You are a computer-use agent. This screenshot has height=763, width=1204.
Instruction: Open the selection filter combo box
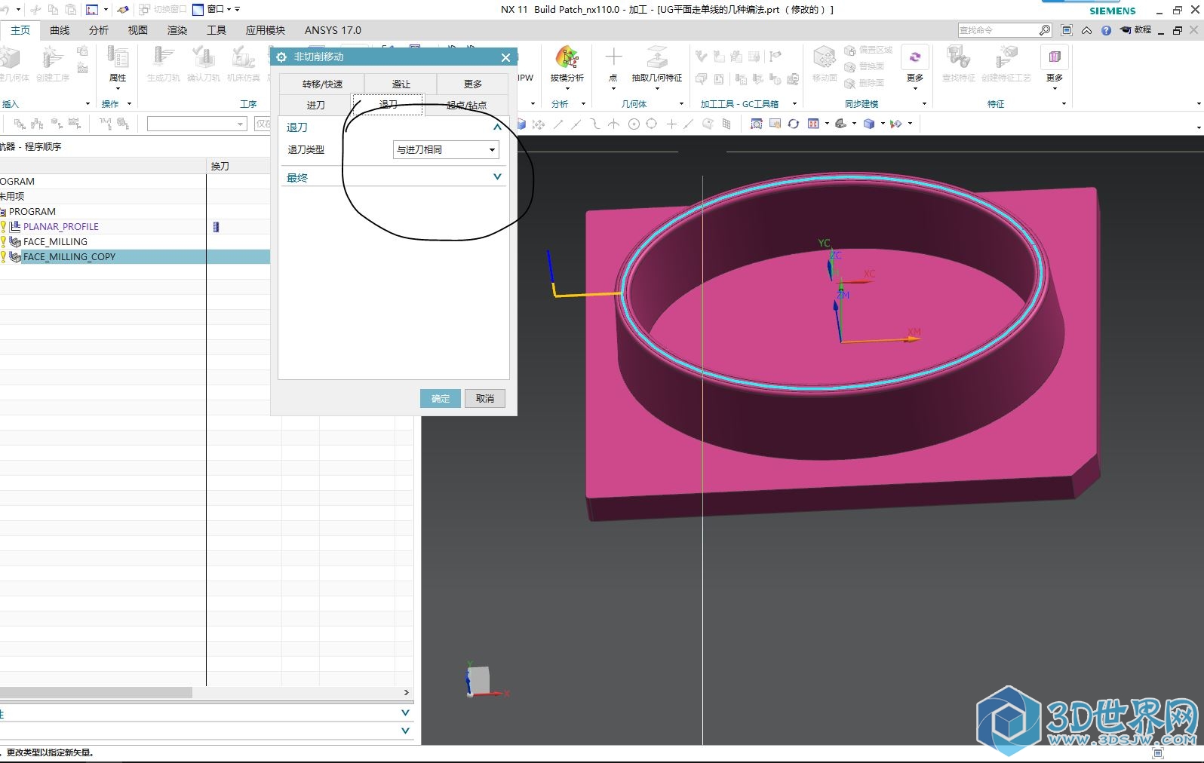197,124
